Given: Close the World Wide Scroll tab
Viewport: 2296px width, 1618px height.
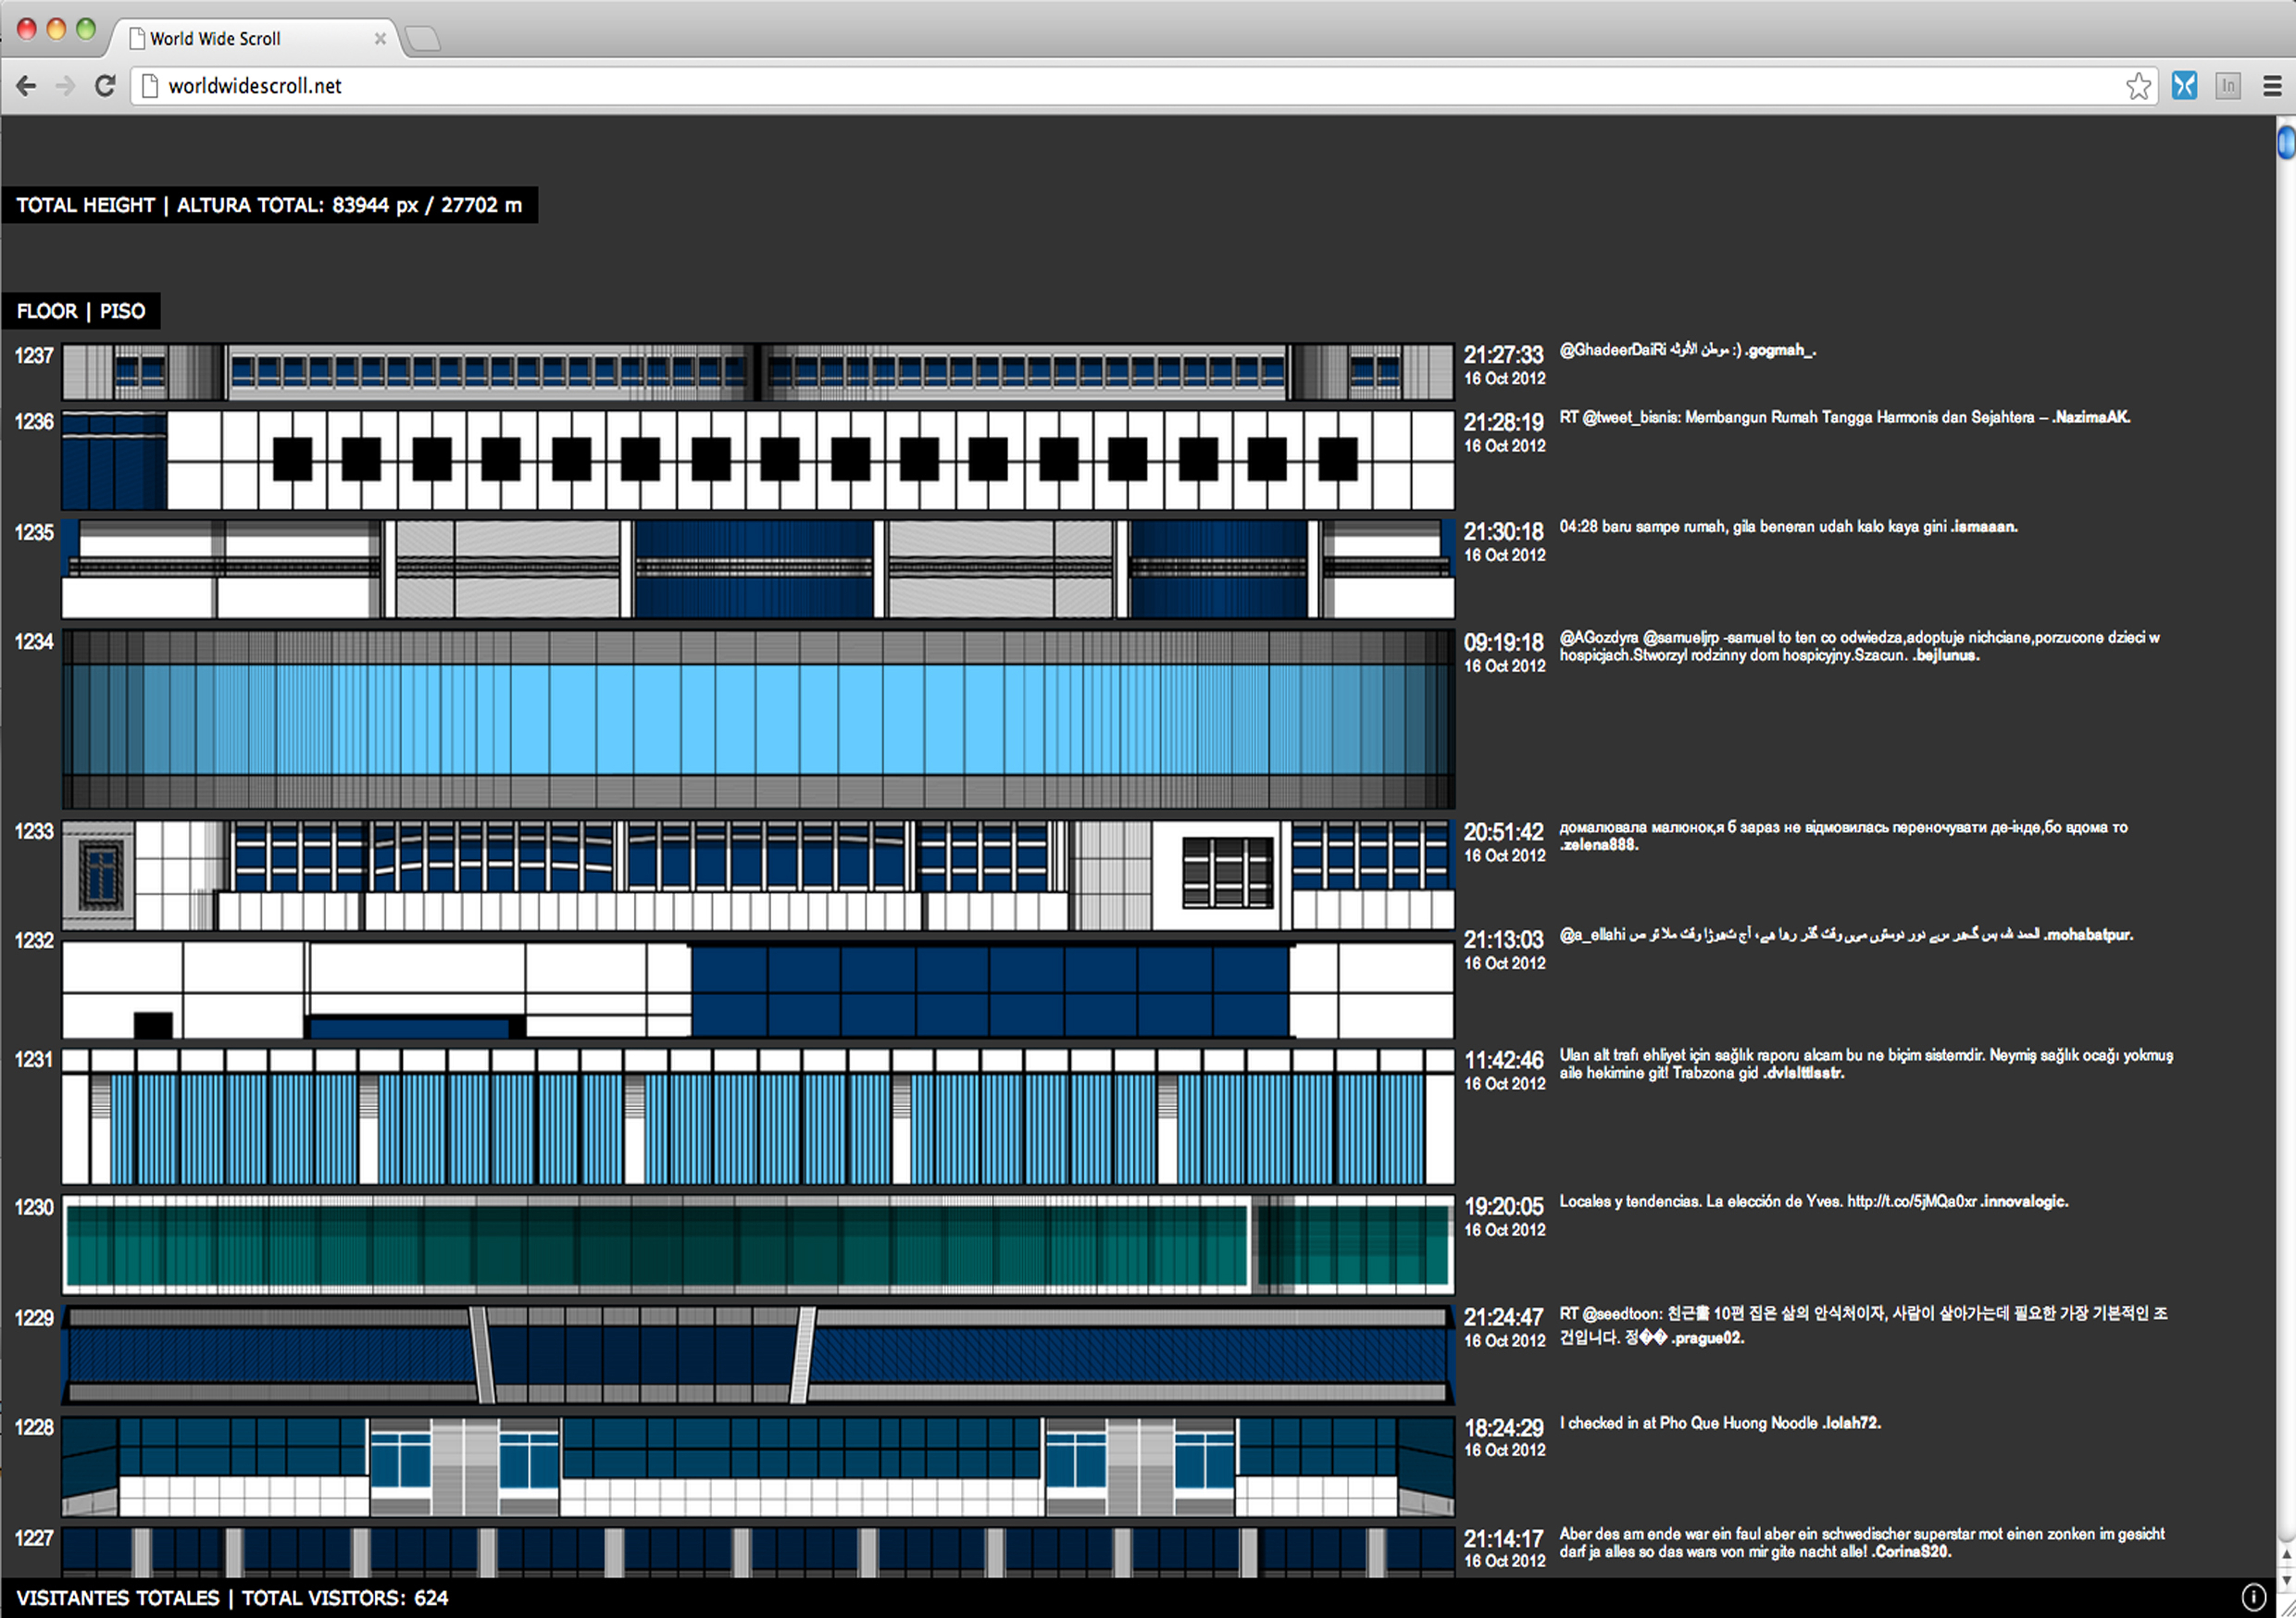Looking at the screenshot, I should click(x=380, y=39).
